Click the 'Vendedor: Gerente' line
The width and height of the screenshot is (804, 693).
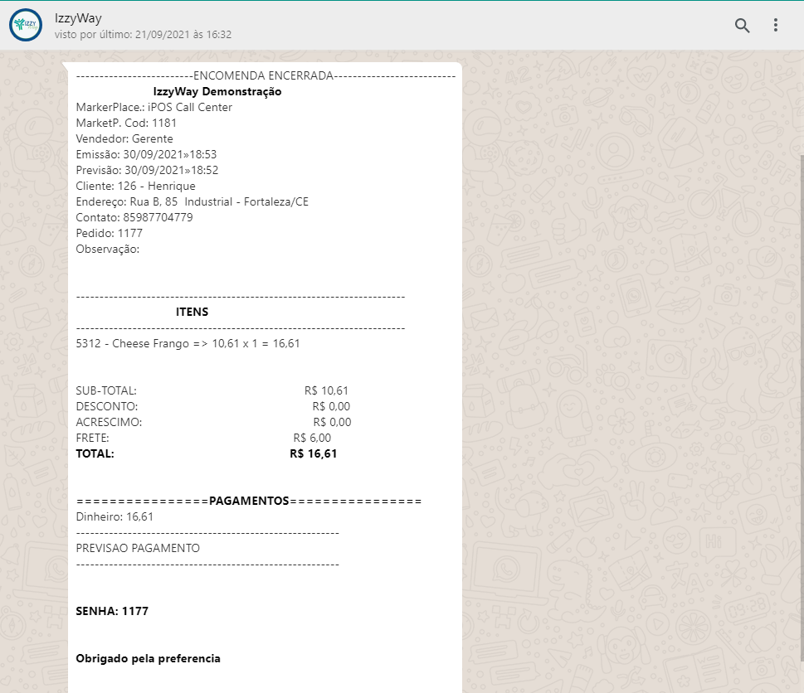tap(124, 138)
